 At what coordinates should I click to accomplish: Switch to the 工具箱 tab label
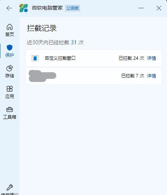10,117
